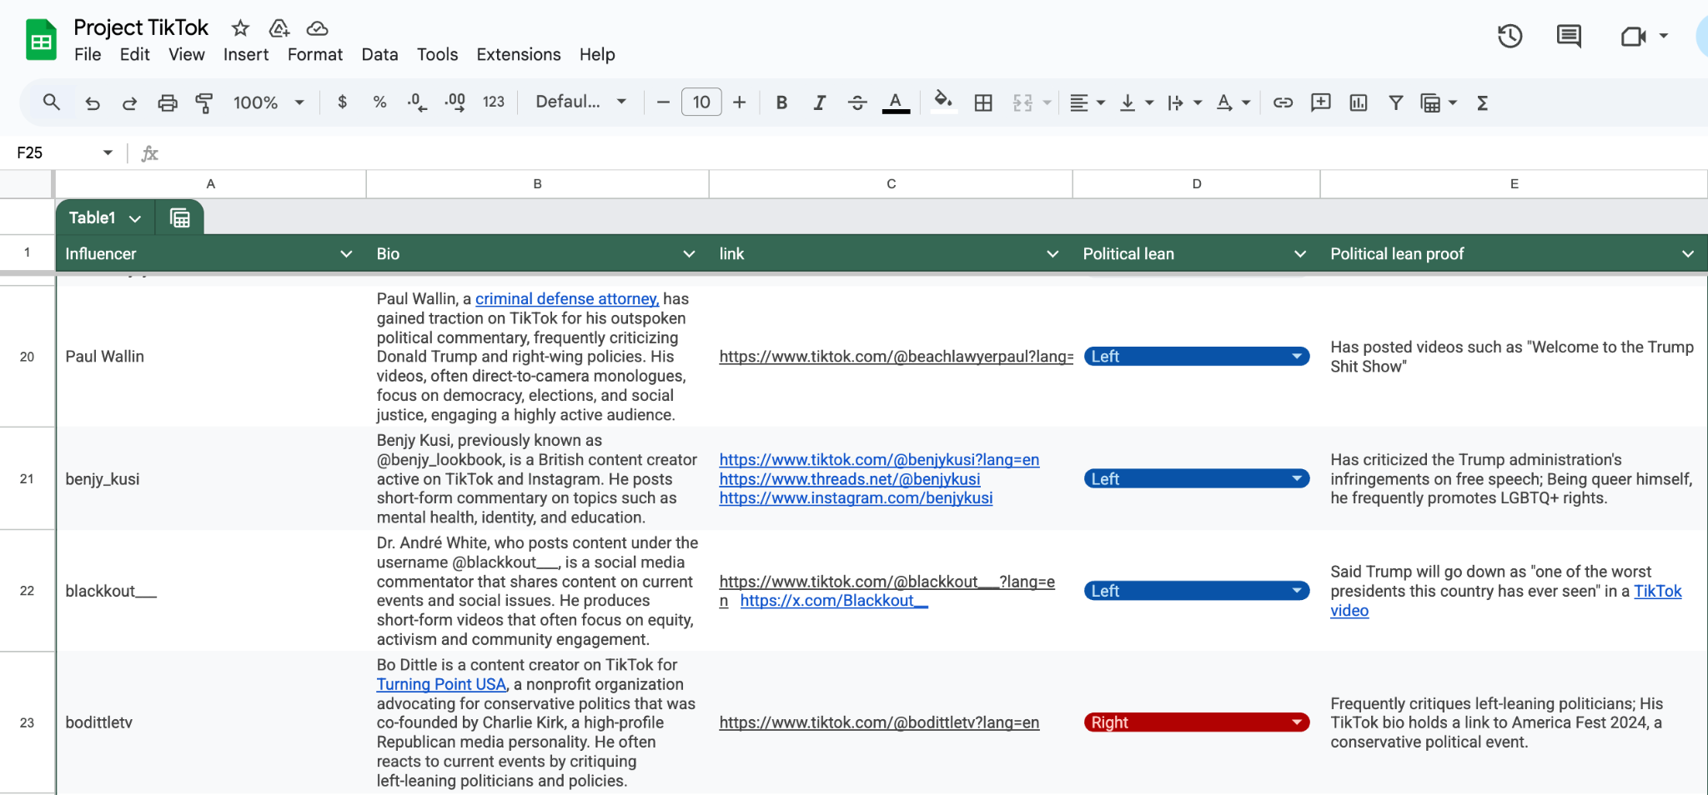The height and width of the screenshot is (795, 1708).
Task: Create a filter with funnel icon
Action: coord(1395,102)
